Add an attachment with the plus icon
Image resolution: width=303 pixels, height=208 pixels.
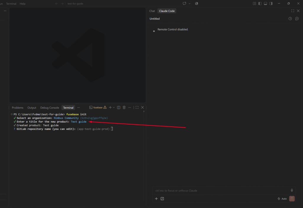click(x=156, y=199)
